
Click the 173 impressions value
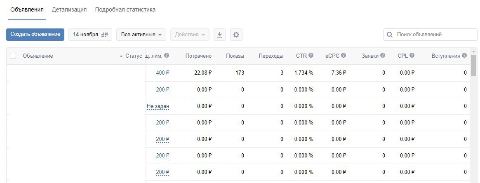[x=240, y=73]
